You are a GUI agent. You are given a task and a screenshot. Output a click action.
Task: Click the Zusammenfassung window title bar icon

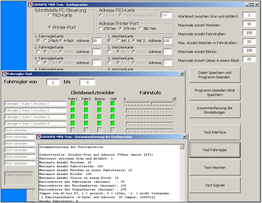(x=39, y=137)
